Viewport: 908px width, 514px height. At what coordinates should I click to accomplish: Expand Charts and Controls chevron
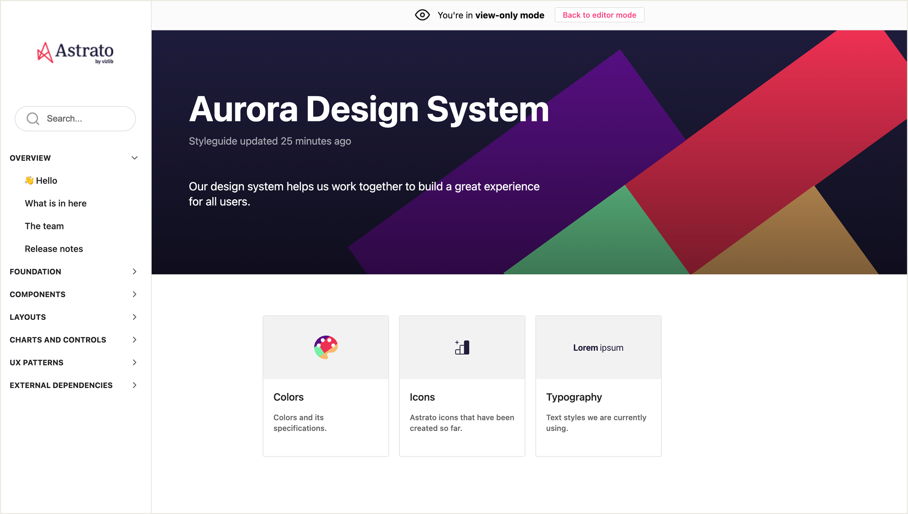pos(134,340)
